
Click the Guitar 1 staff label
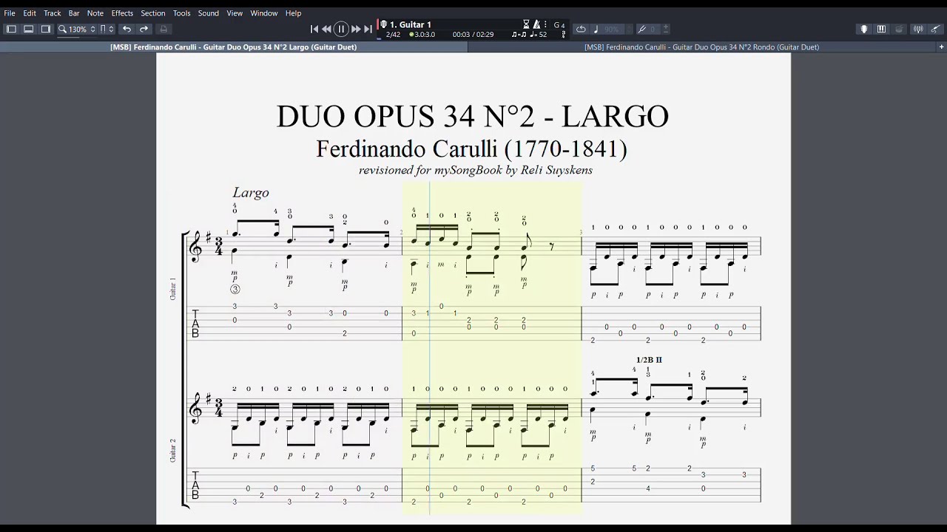pyautogui.click(x=173, y=289)
